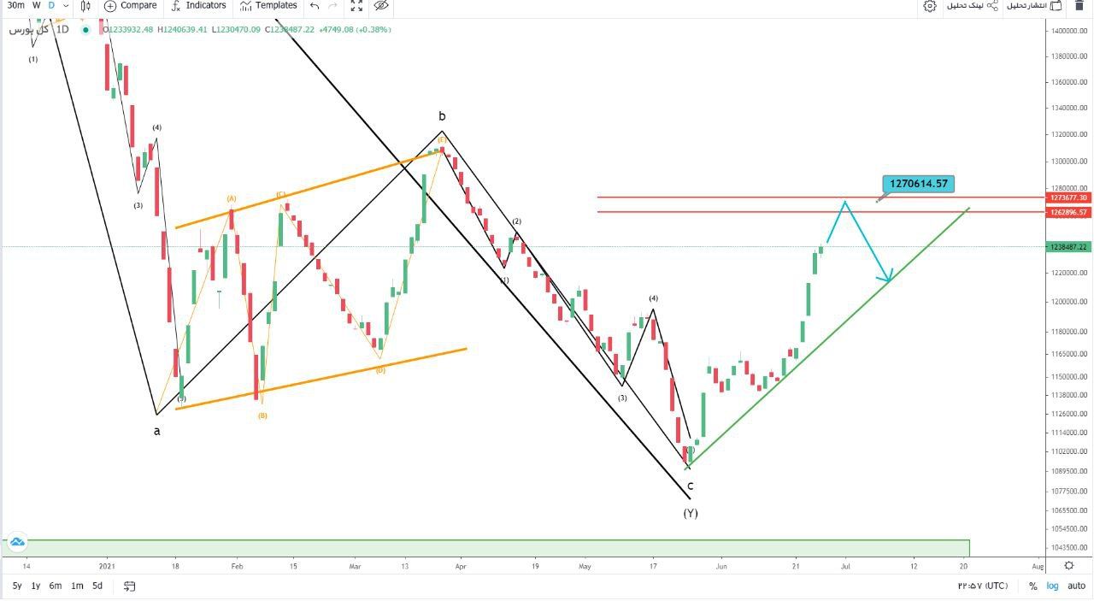Viewport: 1094px width, 601px height.
Task: Open the Indicators list
Action: (198, 6)
